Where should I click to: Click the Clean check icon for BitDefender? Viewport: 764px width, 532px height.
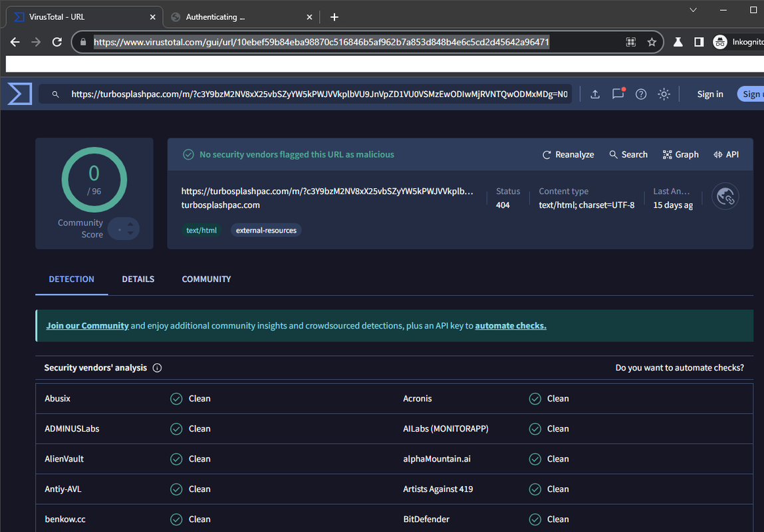tap(535, 520)
